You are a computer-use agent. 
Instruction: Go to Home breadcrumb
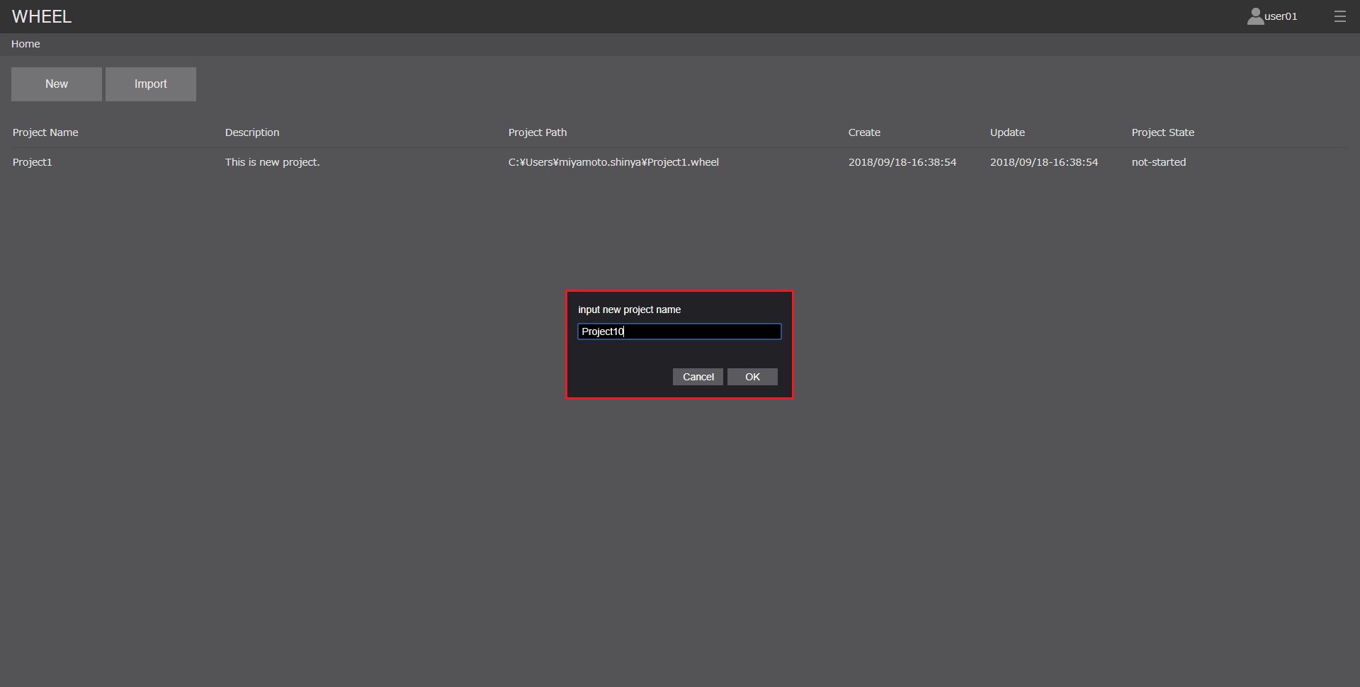click(x=25, y=44)
